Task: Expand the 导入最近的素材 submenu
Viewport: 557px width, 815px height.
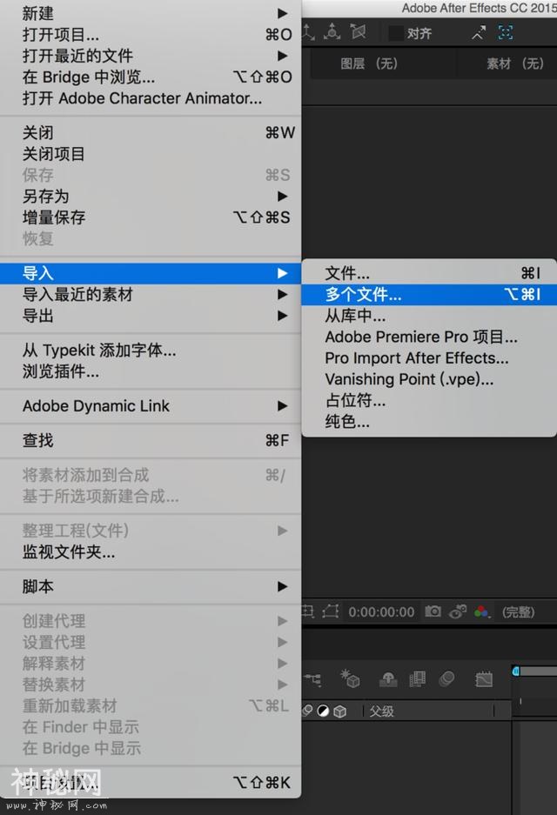Action: [x=151, y=295]
